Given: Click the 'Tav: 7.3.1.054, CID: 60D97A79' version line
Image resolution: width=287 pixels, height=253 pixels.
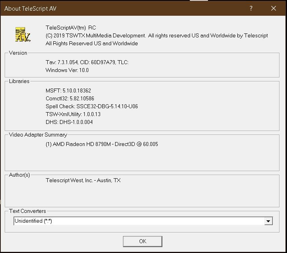Looking at the screenshot, I should 87,62.
